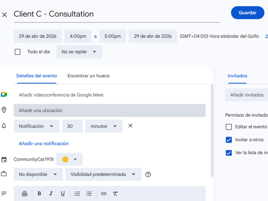Insert a bulleted list
Viewport: 268px width, 201px height.
click(89, 194)
